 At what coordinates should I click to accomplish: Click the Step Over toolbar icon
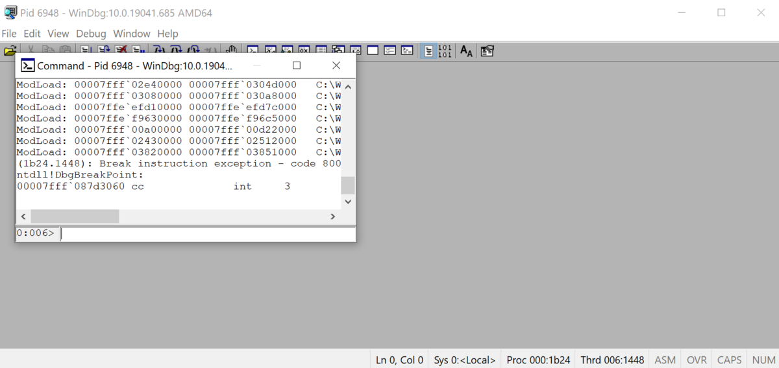pyautogui.click(x=177, y=50)
